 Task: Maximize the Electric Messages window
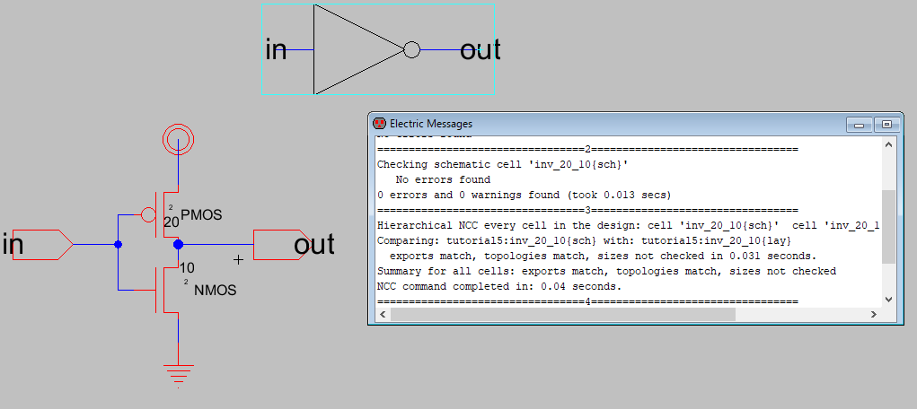pyautogui.click(x=886, y=124)
